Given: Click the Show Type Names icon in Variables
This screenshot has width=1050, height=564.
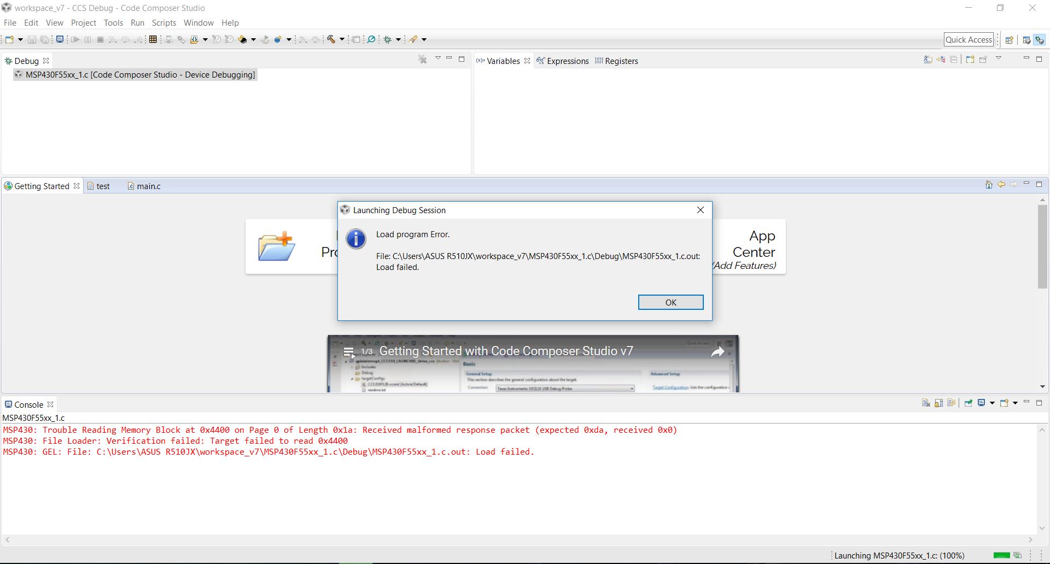Looking at the screenshot, I should point(928,59).
